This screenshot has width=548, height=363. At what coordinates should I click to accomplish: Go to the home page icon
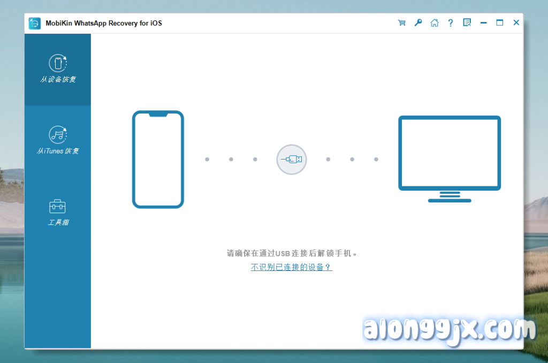435,23
